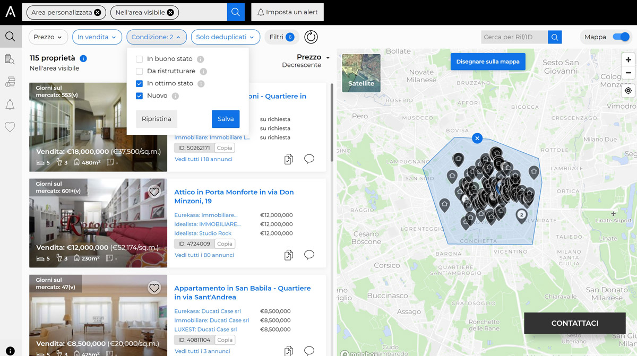The height and width of the screenshot is (356, 637).
Task: Click the info icon beside Nuovo
Action: point(175,96)
